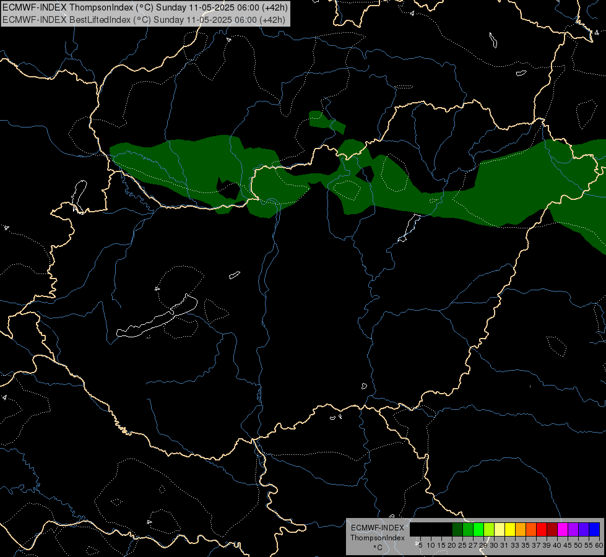
Task: Click the pale yellow 30-31 legend swatch
Action: [x=500, y=530]
